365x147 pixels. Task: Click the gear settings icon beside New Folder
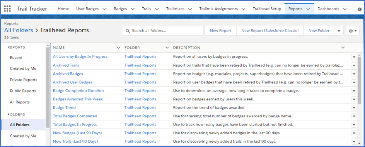point(353,31)
